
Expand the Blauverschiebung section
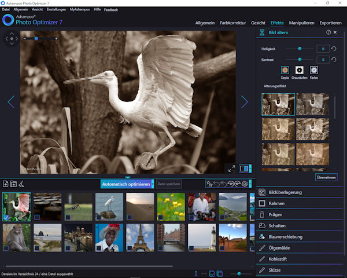pyautogui.click(x=299, y=237)
